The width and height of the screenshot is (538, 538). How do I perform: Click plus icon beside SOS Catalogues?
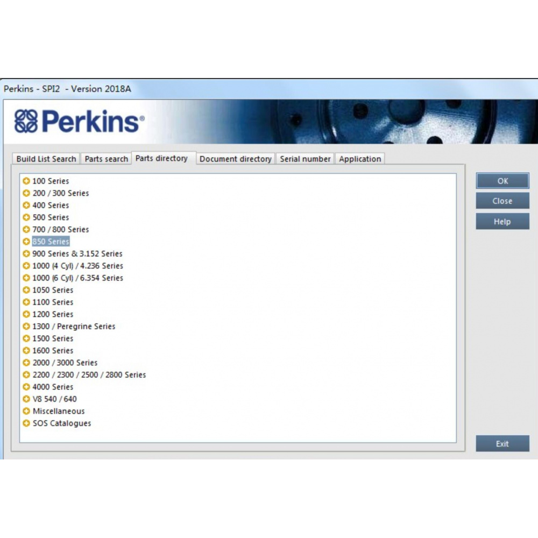(x=26, y=423)
